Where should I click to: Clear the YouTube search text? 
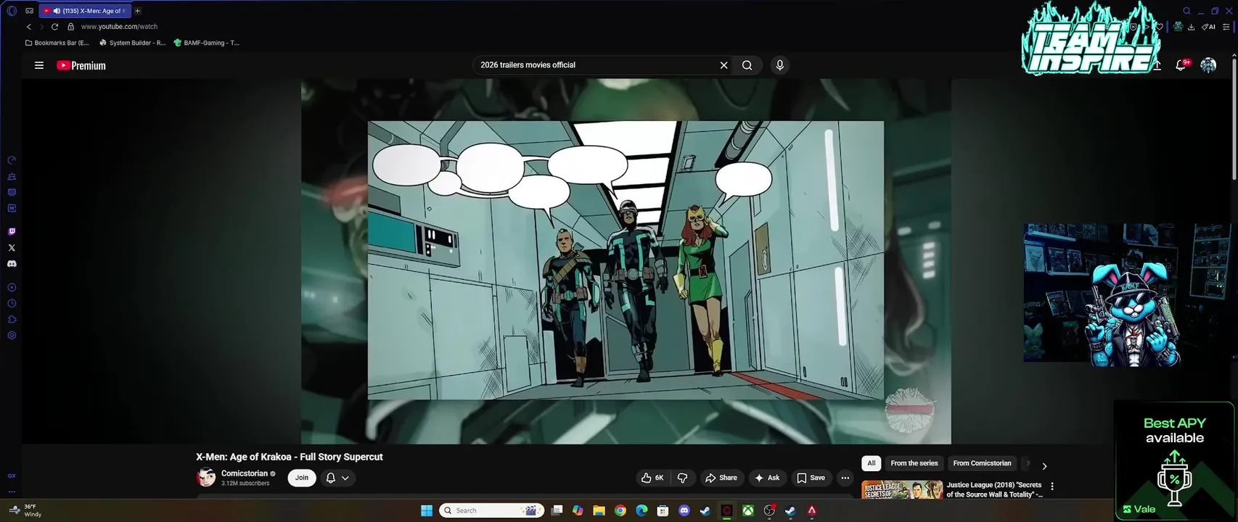point(723,65)
